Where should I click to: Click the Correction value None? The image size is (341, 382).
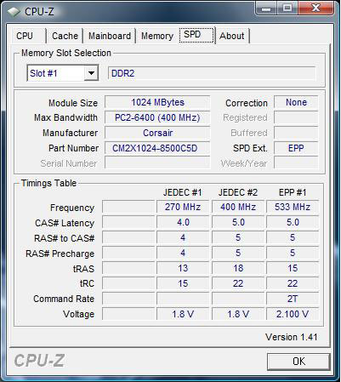[x=296, y=102]
